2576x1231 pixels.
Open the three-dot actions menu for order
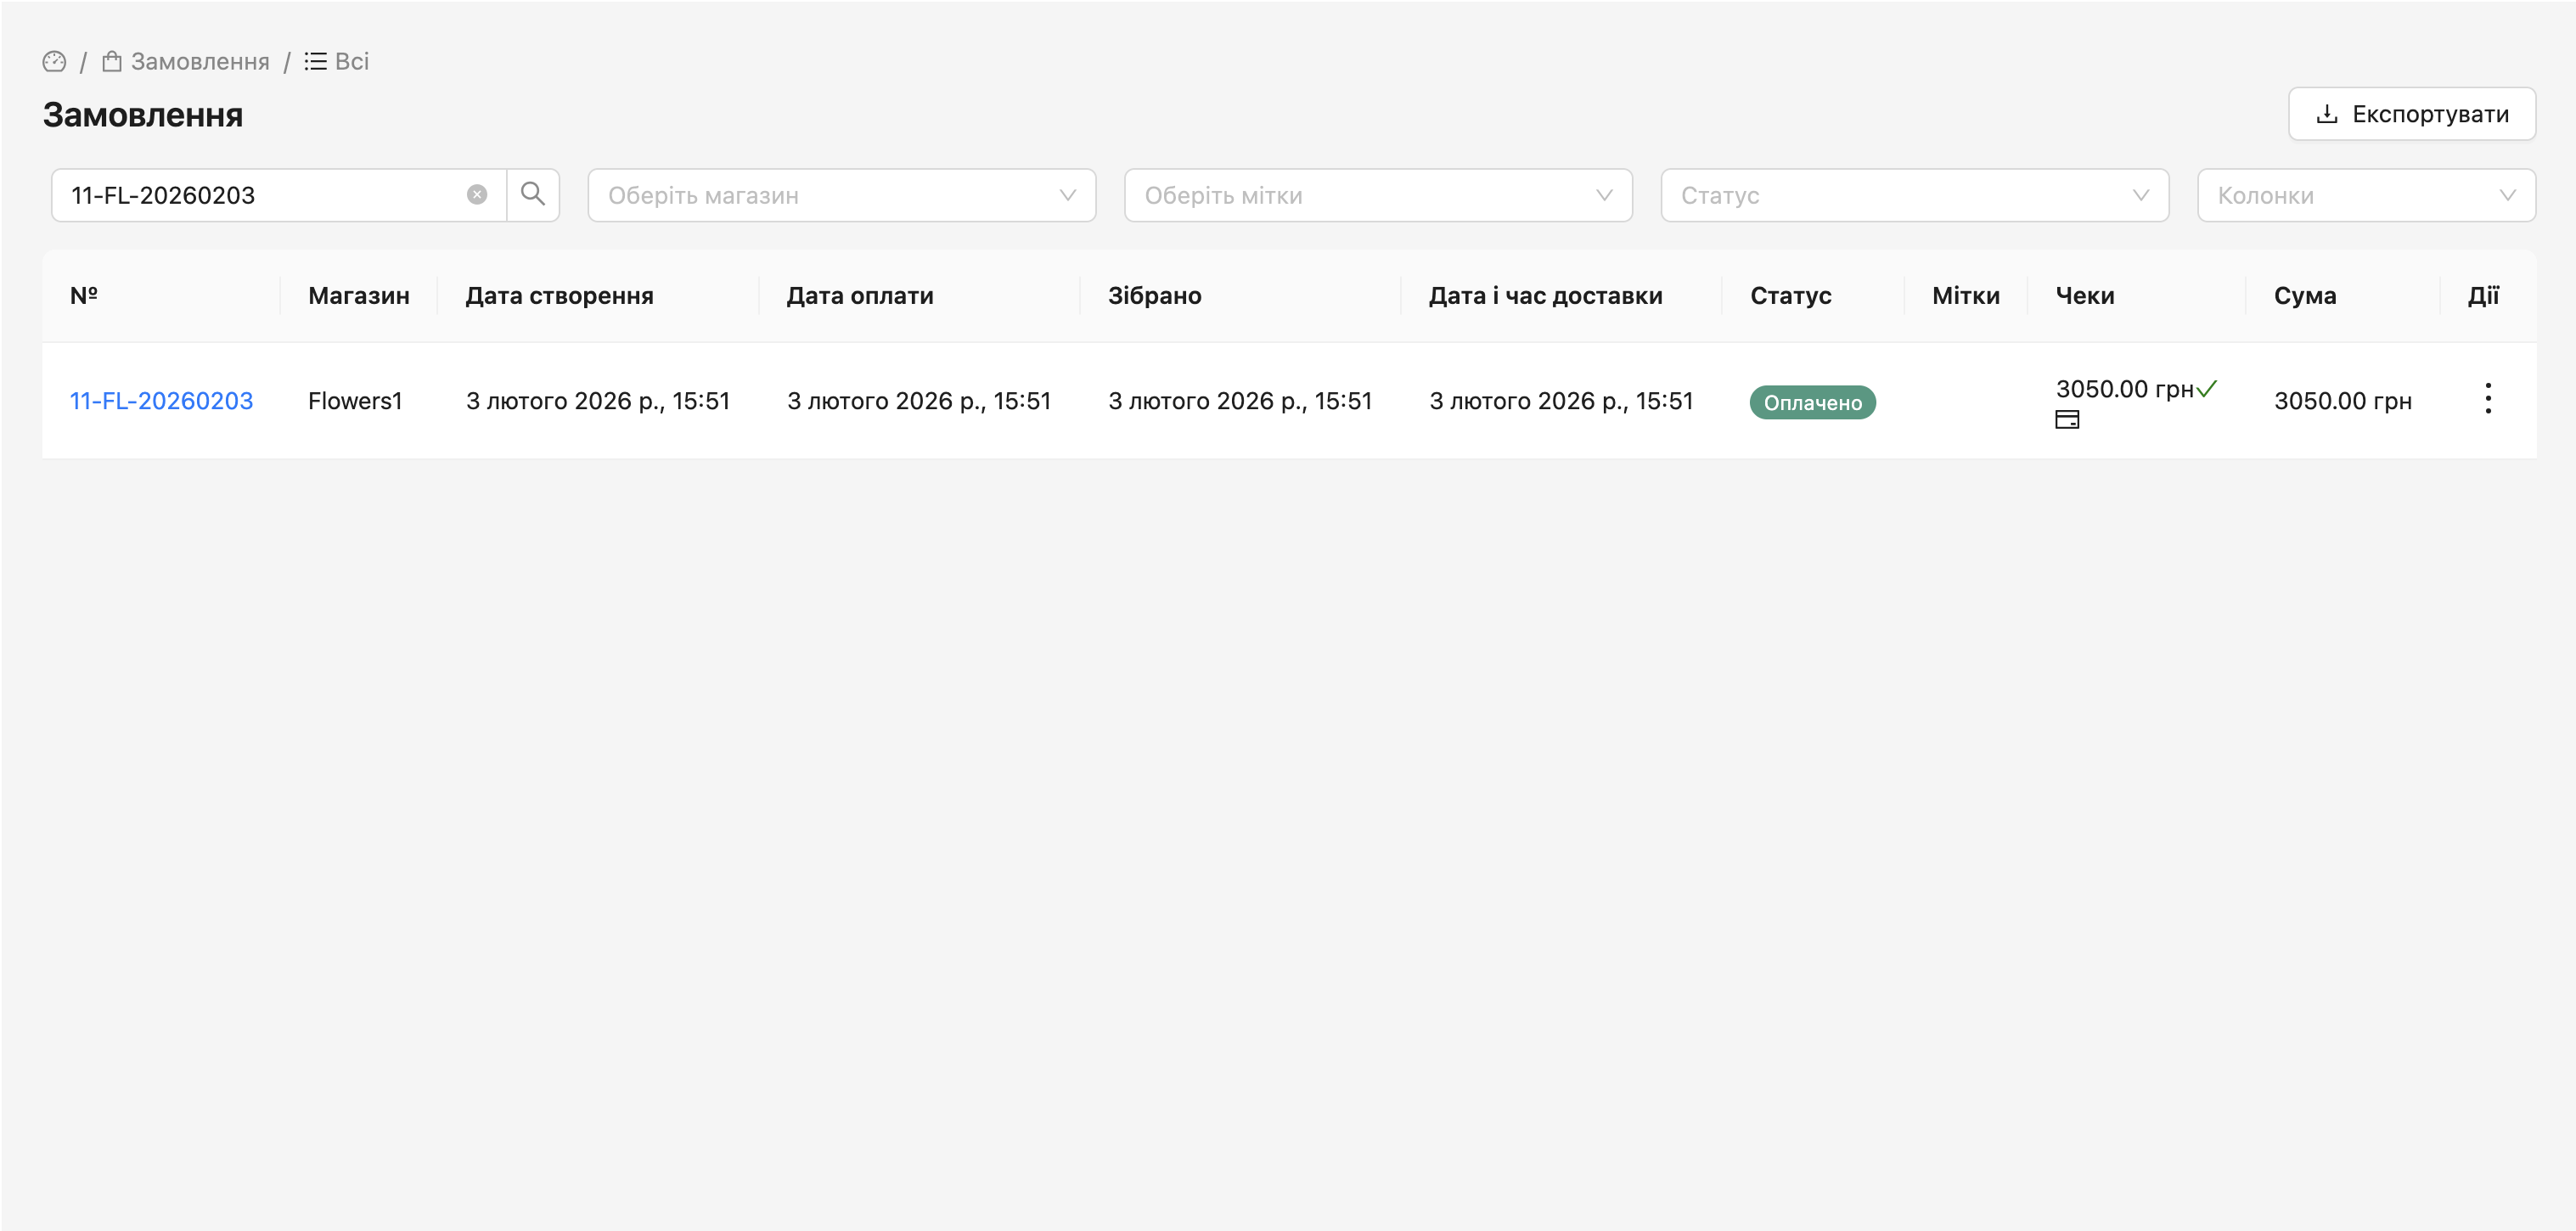point(2487,399)
